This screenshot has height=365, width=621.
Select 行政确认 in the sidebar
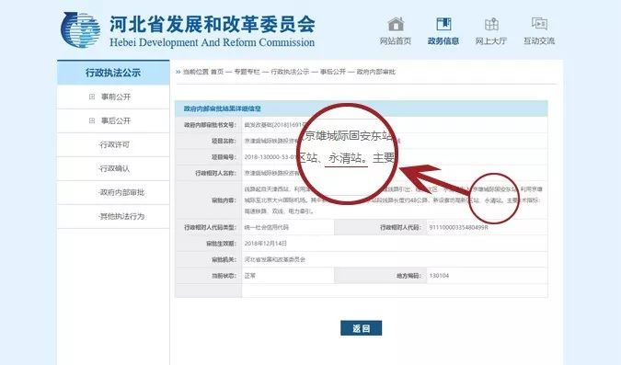114,168
